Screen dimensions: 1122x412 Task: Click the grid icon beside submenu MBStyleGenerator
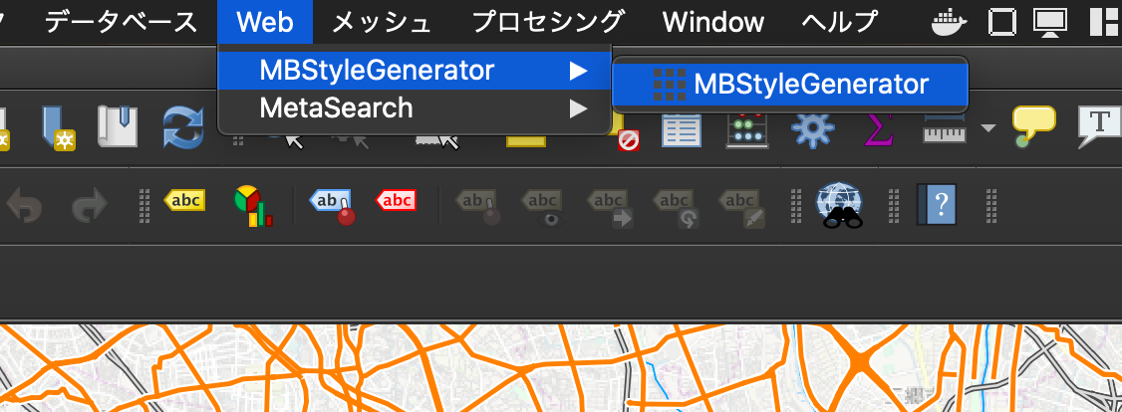pos(669,85)
